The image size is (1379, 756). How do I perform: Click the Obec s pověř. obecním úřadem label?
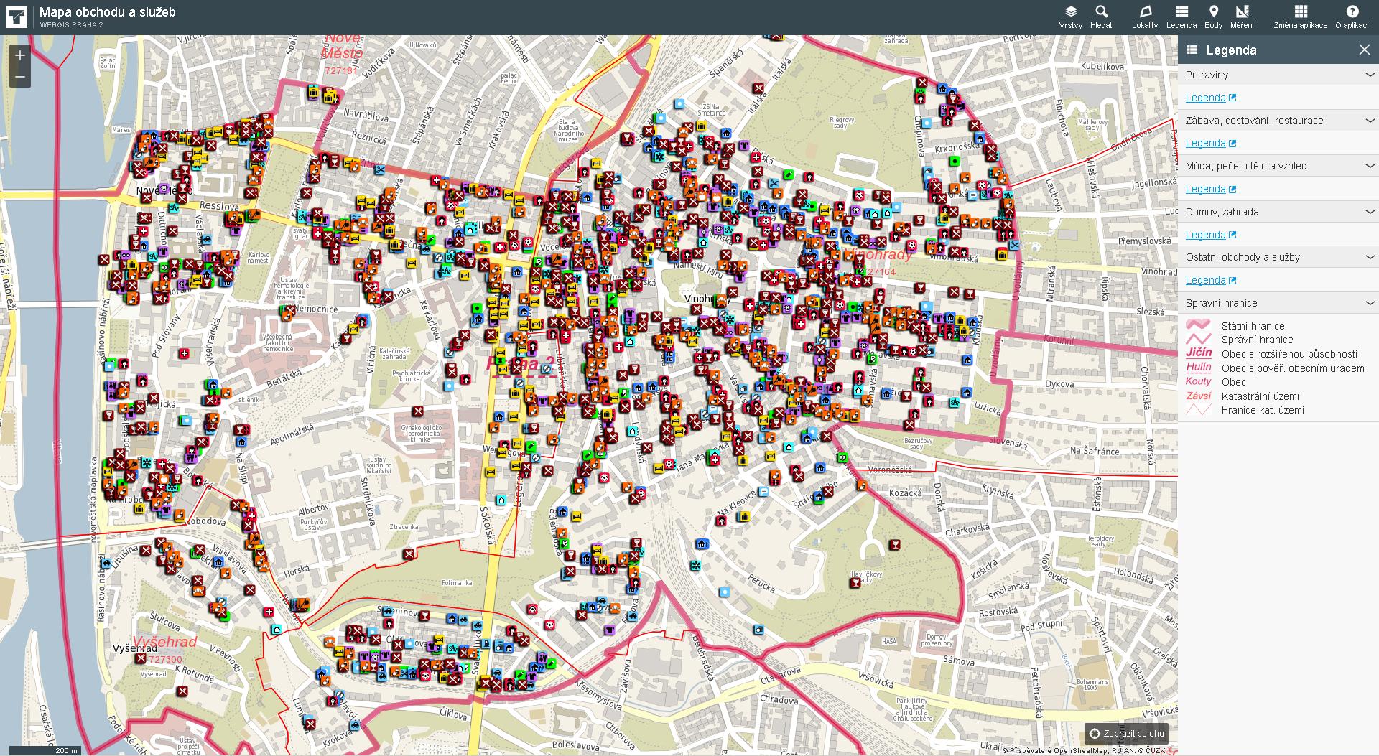[1293, 368]
